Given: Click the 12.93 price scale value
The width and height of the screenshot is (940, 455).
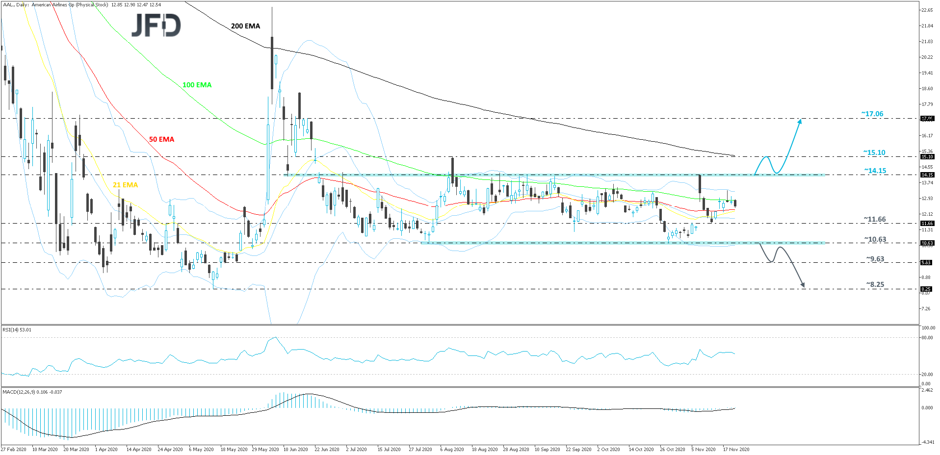Looking at the screenshot, I should pos(927,198).
